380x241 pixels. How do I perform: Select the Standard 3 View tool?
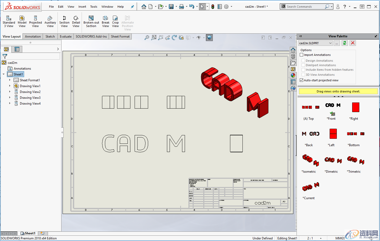tap(9, 21)
